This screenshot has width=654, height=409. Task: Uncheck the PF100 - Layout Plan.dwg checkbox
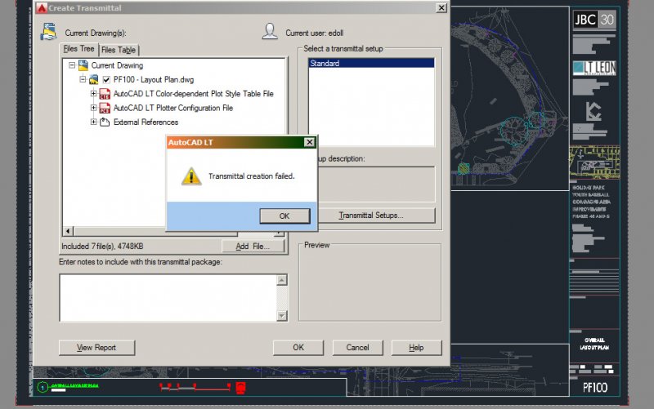(x=106, y=79)
